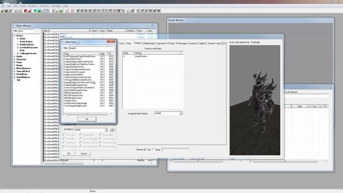Tick the Use Traits template checkbox
343x193 pixels.
click(64, 135)
